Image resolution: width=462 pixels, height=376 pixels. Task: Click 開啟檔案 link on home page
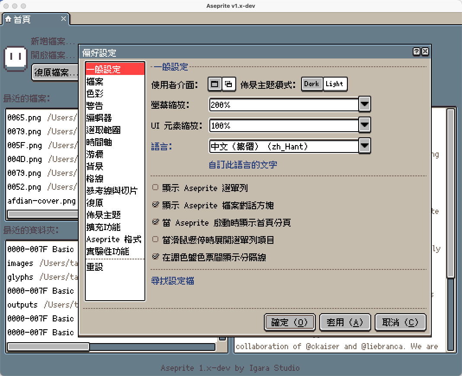pos(52,55)
